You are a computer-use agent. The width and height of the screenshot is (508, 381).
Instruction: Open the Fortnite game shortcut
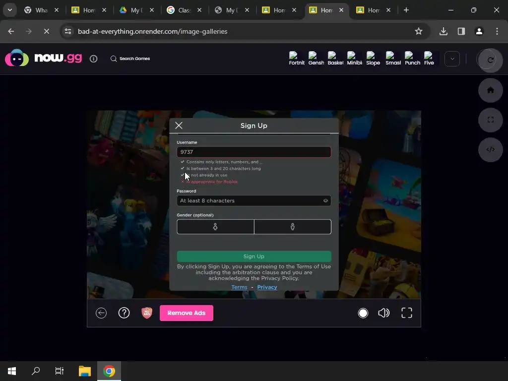[297, 59]
